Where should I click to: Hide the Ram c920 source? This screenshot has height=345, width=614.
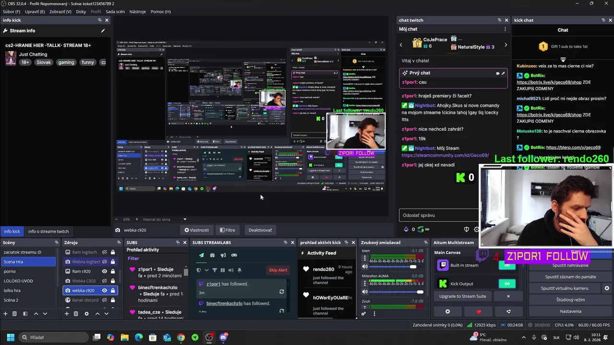point(104,271)
